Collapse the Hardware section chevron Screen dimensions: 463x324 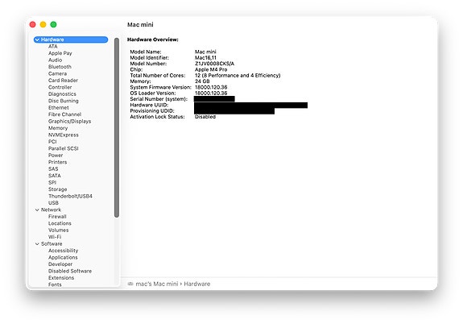coord(37,39)
